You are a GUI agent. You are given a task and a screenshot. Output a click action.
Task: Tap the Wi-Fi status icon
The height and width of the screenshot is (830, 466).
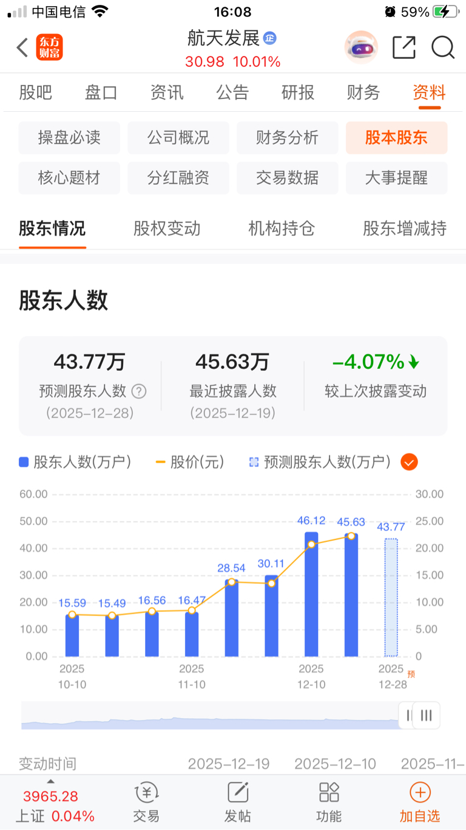click(100, 12)
